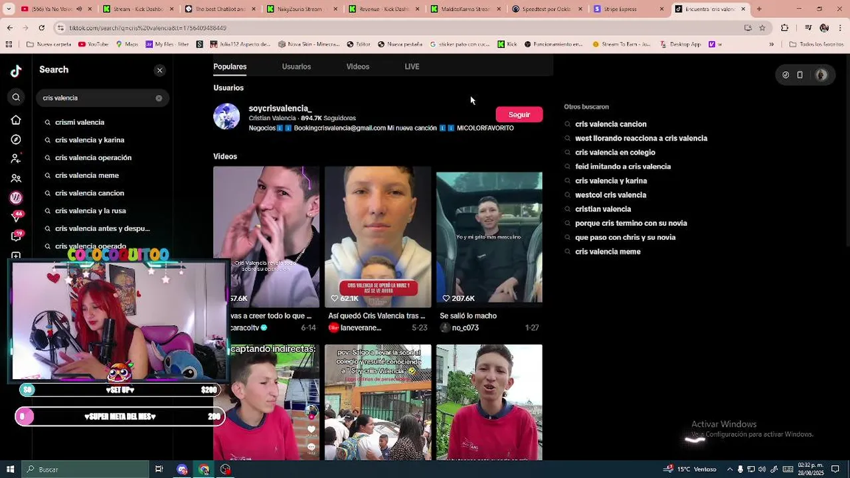Click the sidebar search magnifier icon

point(16,98)
